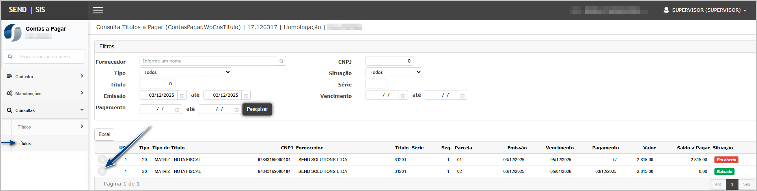Click the Título number field

[x=157, y=84]
